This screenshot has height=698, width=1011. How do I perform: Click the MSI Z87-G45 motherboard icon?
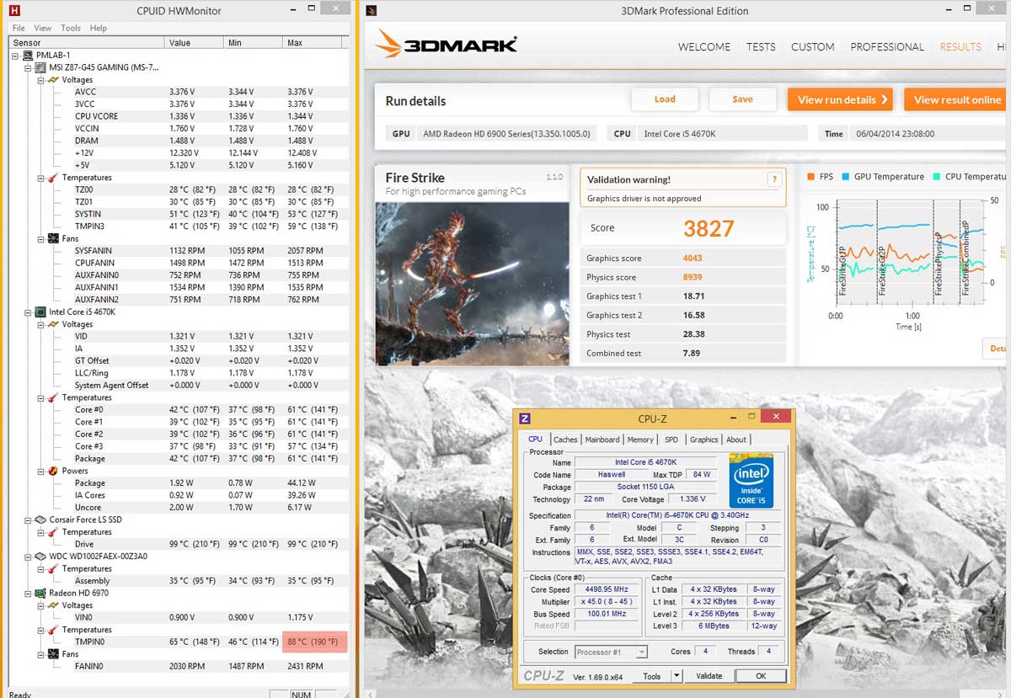pos(29,67)
